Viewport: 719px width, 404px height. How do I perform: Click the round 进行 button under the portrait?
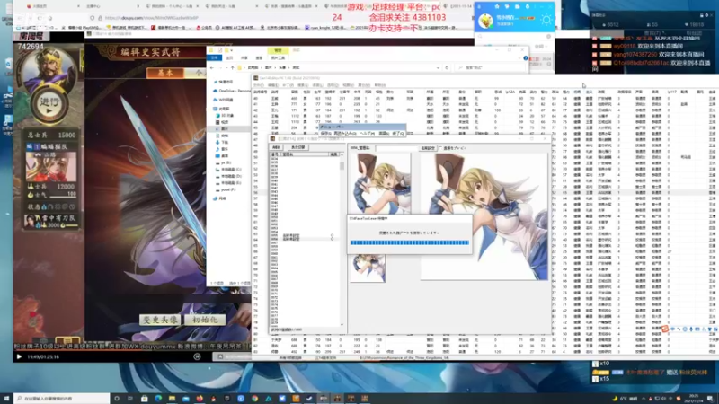(x=49, y=104)
